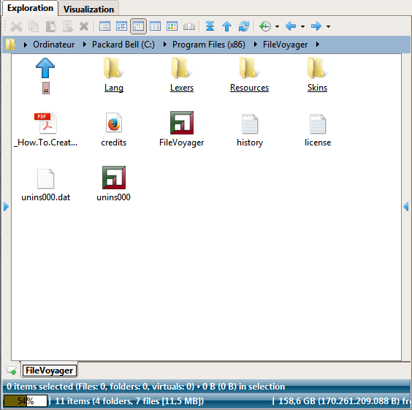The width and height of the screenshot is (412, 410).
Task: Open the history clock dropdown arrow
Action: (x=277, y=26)
